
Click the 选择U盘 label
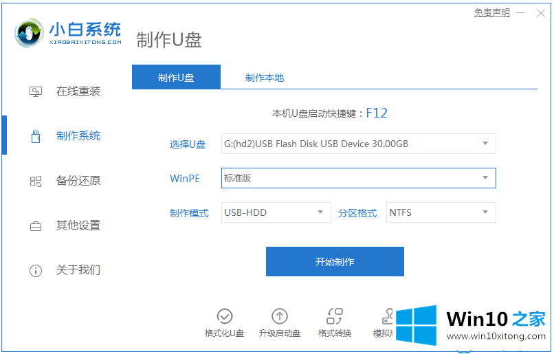(x=188, y=144)
